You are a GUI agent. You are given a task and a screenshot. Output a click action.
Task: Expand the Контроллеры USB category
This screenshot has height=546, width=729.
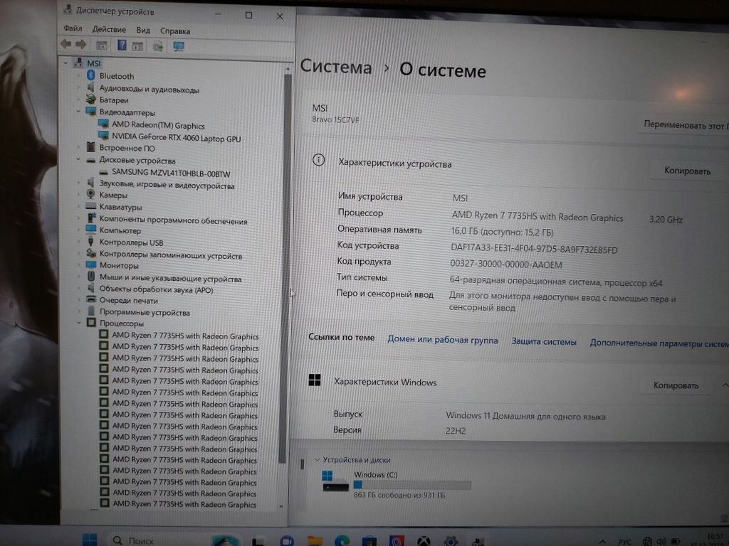[x=78, y=242]
